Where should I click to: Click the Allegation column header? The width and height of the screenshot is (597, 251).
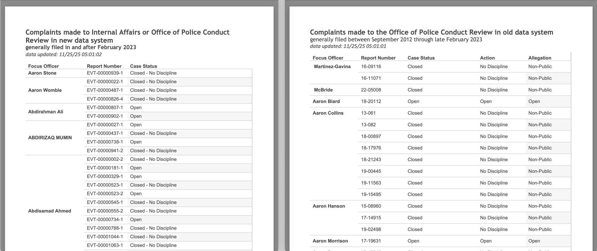click(540, 58)
